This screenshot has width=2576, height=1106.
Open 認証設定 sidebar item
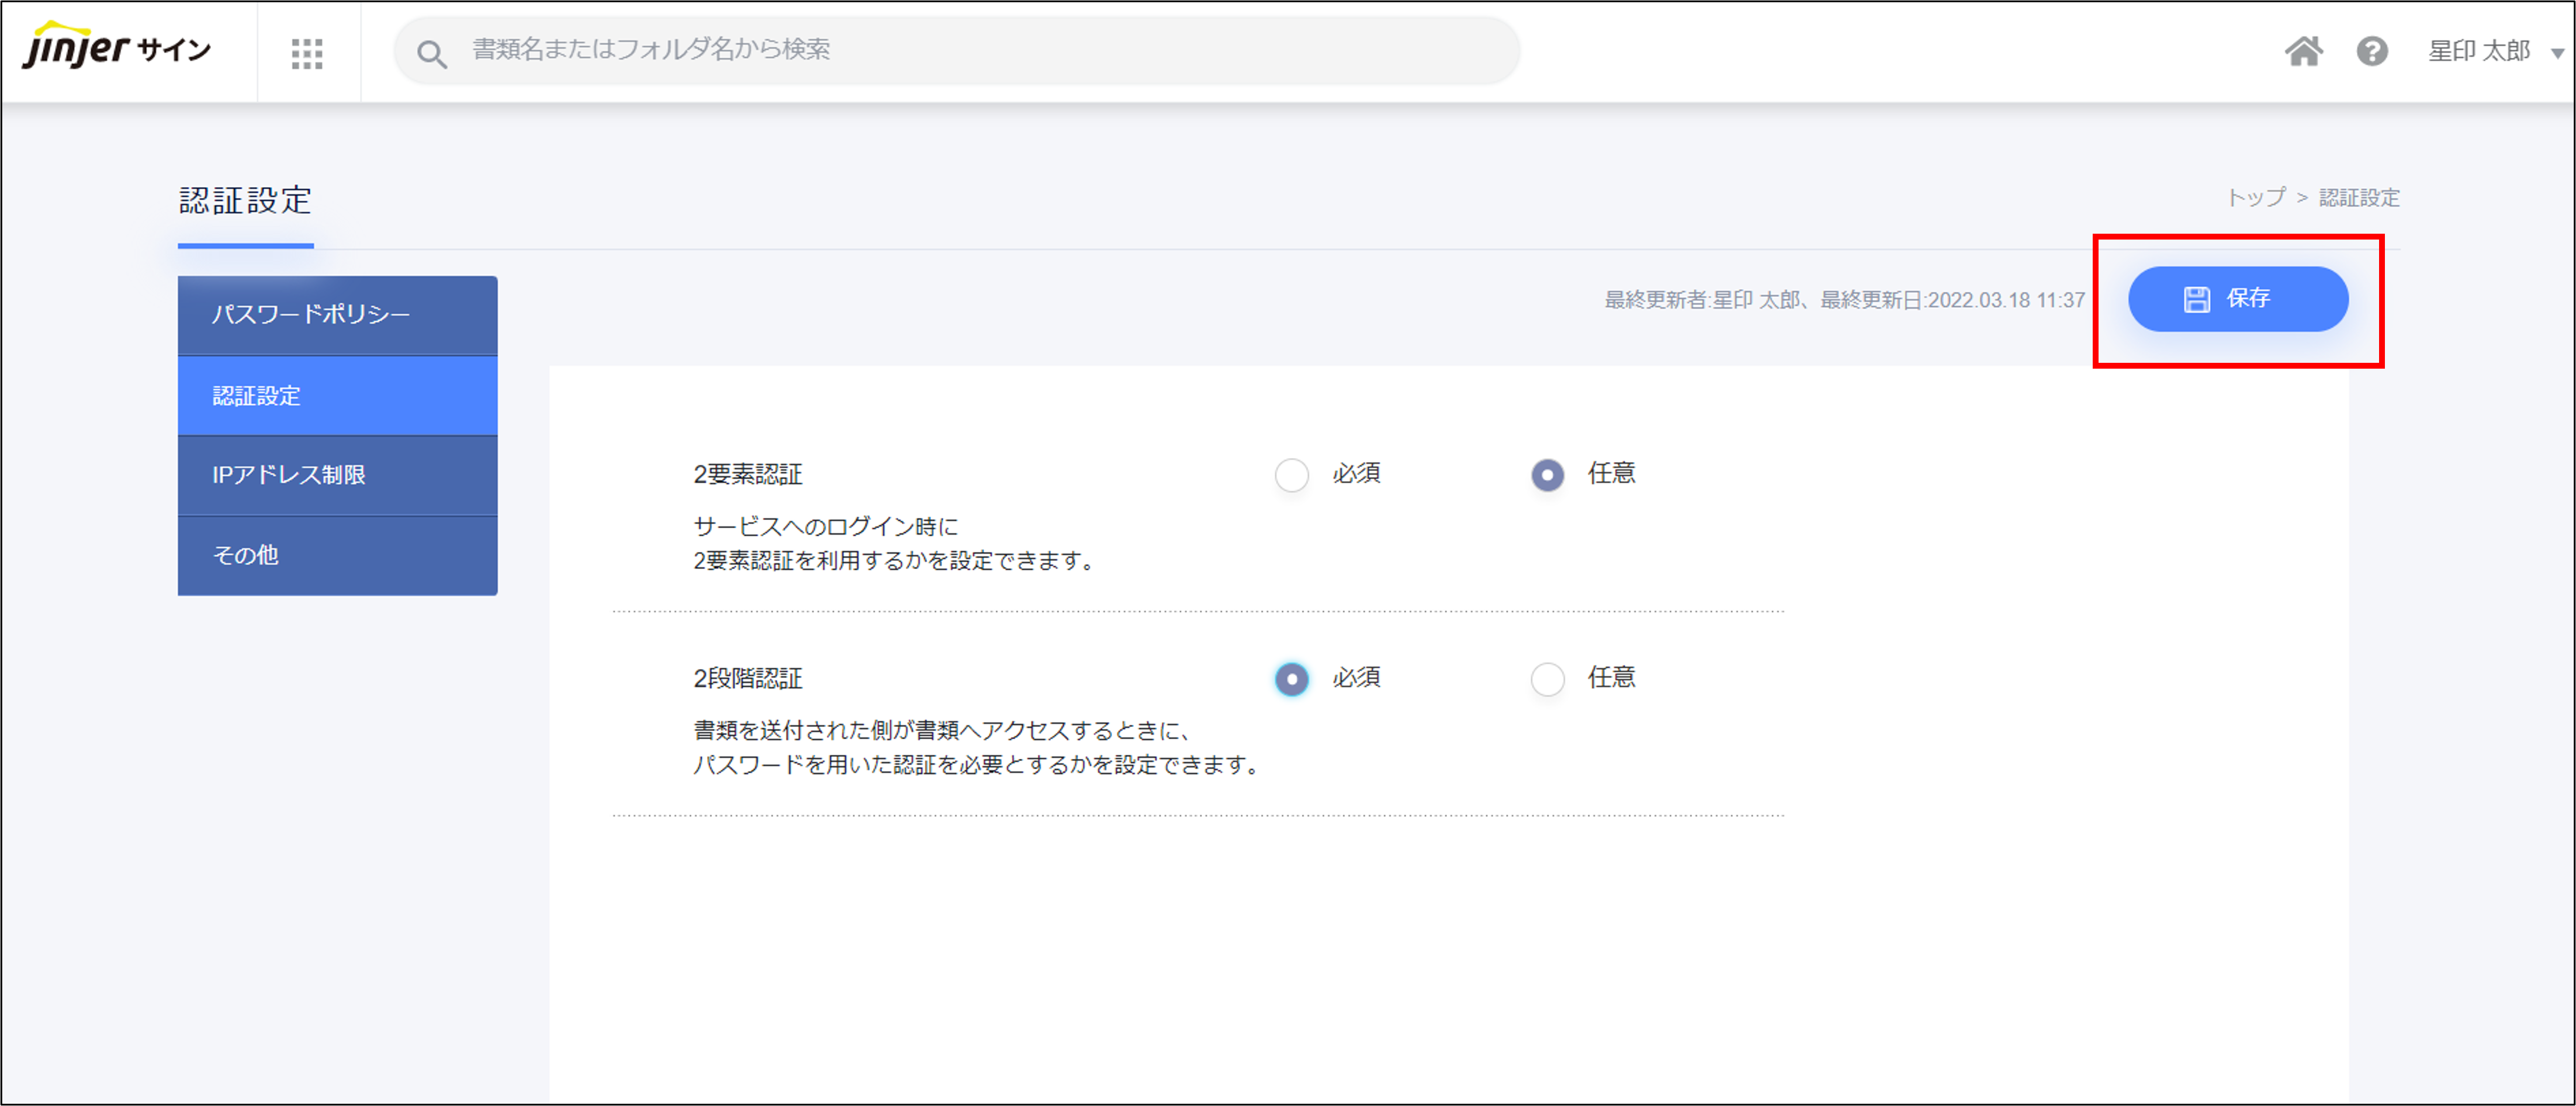tap(337, 396)
